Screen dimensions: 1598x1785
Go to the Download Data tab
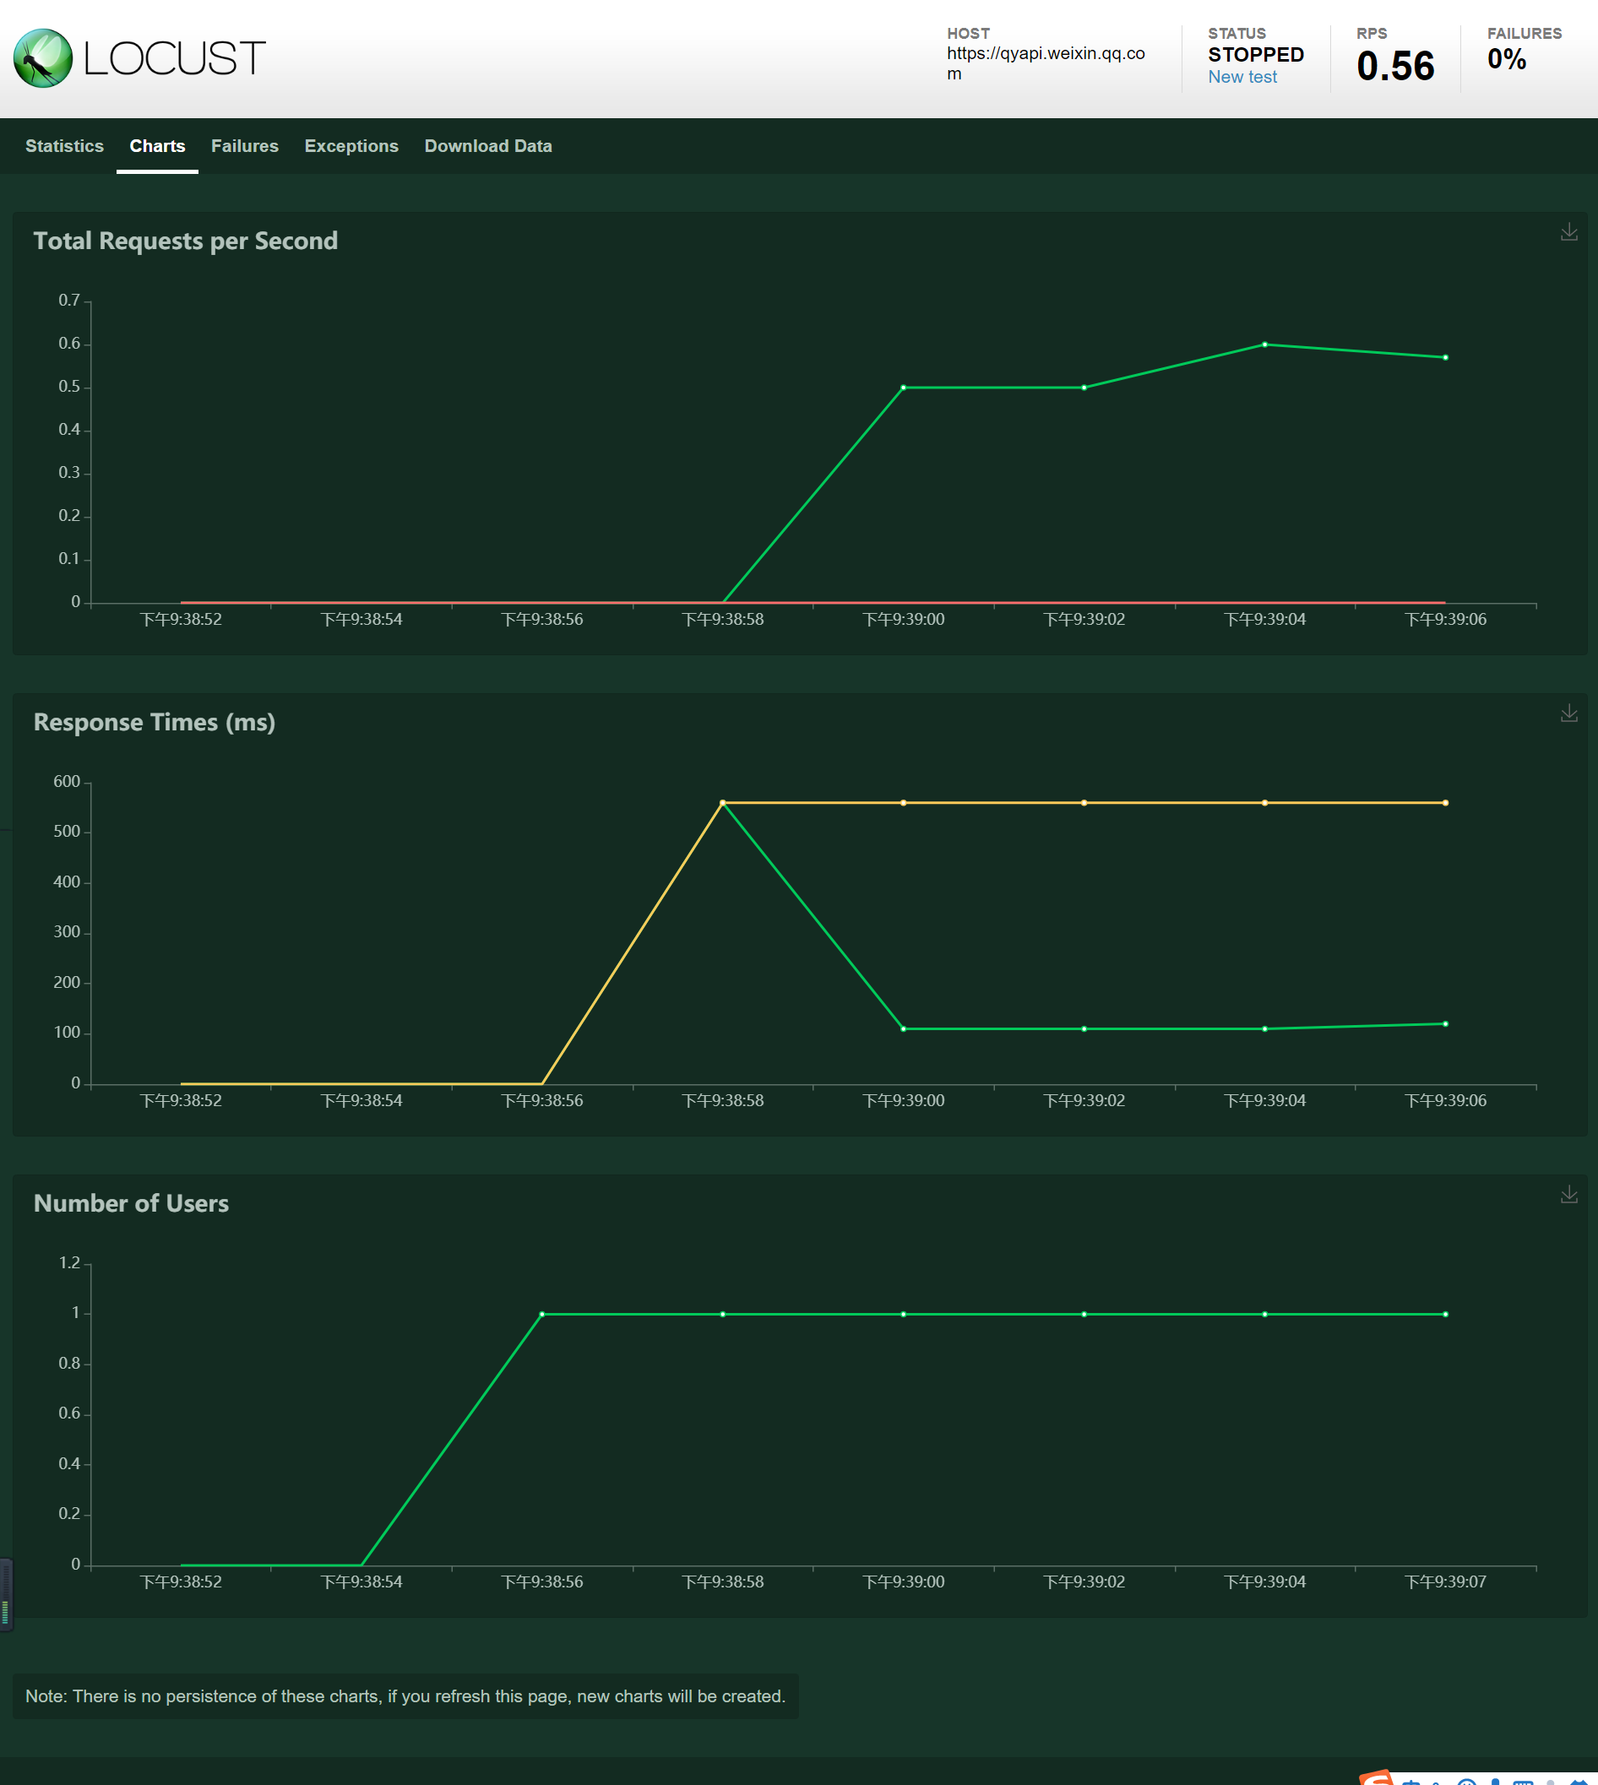pos(488,146)
